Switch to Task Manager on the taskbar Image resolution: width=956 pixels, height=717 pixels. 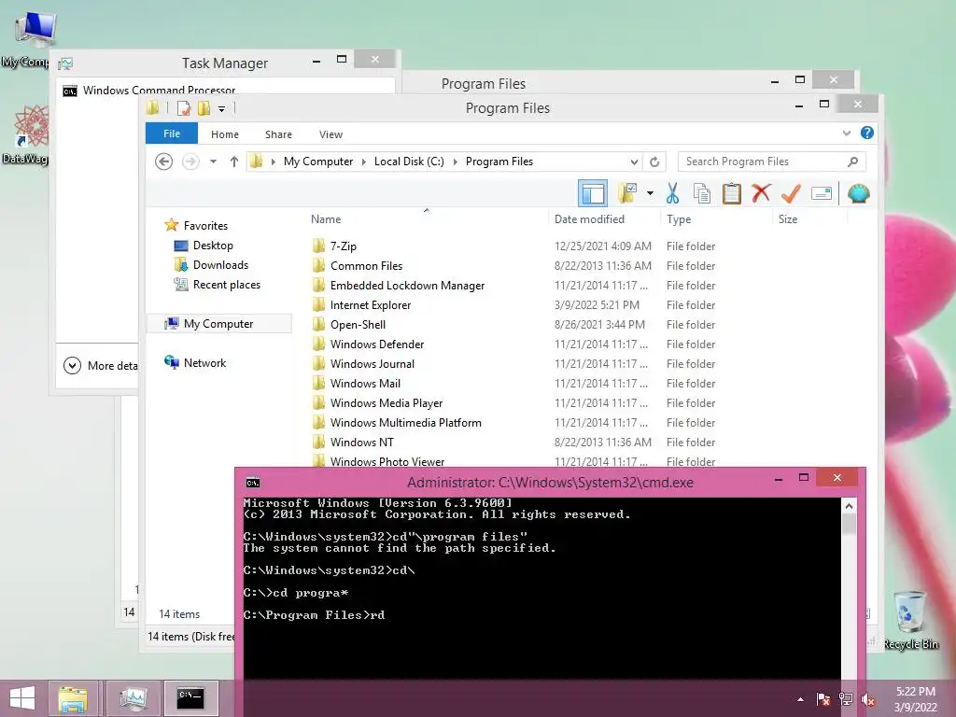click(133, 698)
